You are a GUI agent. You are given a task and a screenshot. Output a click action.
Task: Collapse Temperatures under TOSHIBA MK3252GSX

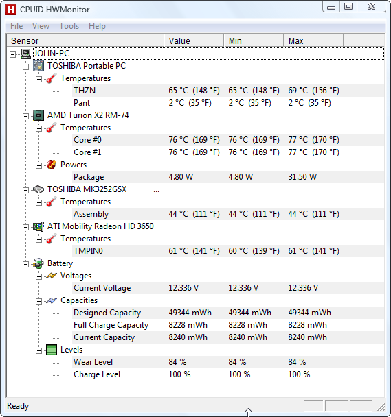pos(38,202)
